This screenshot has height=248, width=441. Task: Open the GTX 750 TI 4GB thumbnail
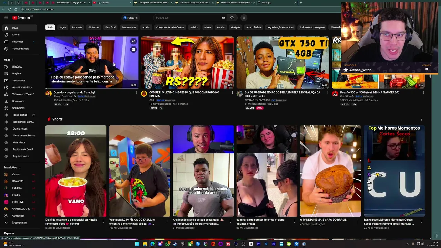[283, 62]
